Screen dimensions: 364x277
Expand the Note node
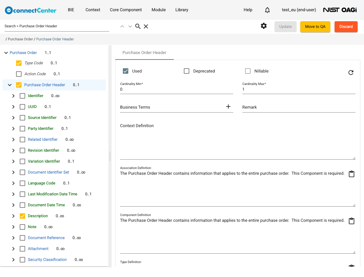(13, 227)
